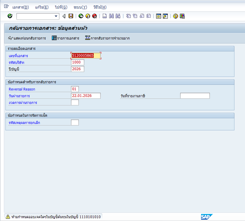Image resolution: width=245 pixels, height=221 pixels.
Task: Click the Find binoculars icon
Action: coord(111,16)
